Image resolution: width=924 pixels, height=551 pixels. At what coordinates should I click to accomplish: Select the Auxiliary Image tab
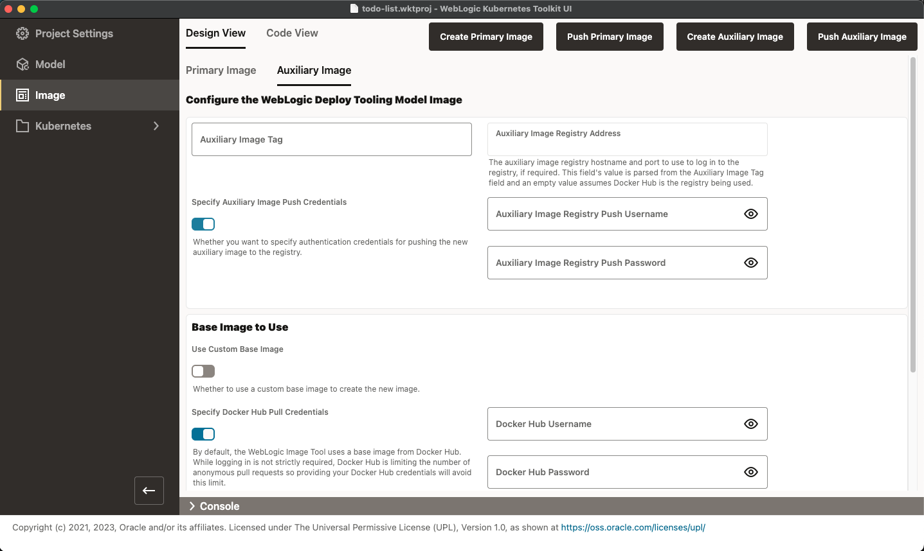point(314,71)
